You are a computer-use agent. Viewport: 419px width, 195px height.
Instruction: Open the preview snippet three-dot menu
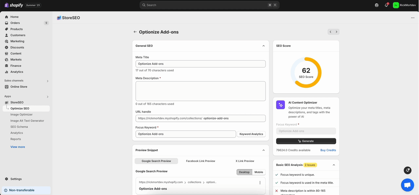pyautogui.click(x=260, y=183)
